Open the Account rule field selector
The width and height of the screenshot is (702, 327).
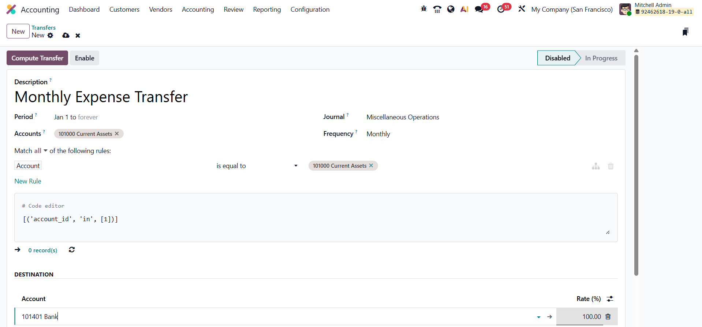[28, 166]
